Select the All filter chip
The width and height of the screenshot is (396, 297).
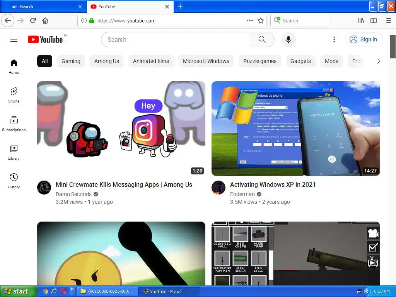(45, 61)
